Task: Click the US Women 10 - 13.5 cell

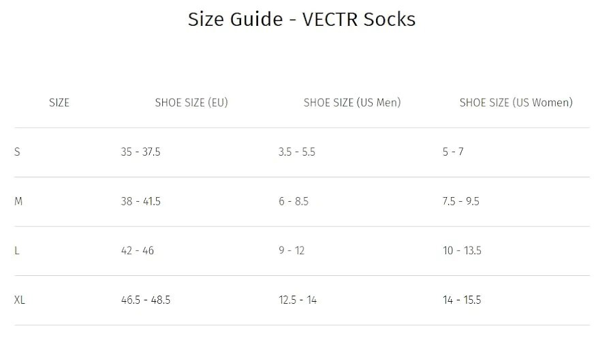Action: pos(462,251)
